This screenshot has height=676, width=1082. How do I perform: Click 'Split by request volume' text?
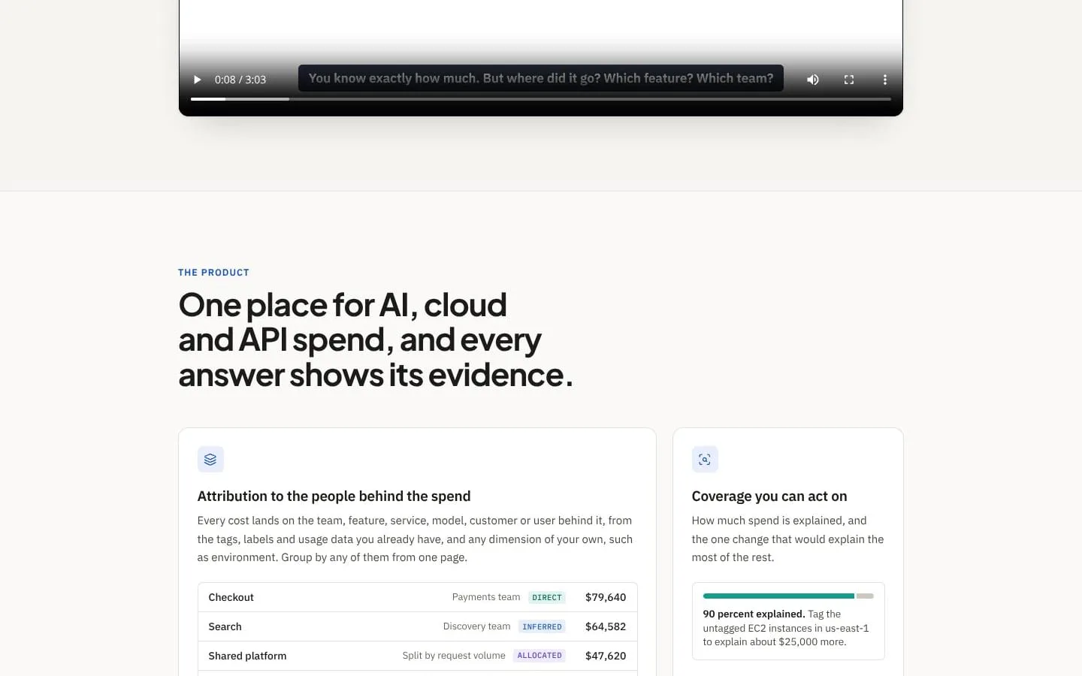coord(454,656)
